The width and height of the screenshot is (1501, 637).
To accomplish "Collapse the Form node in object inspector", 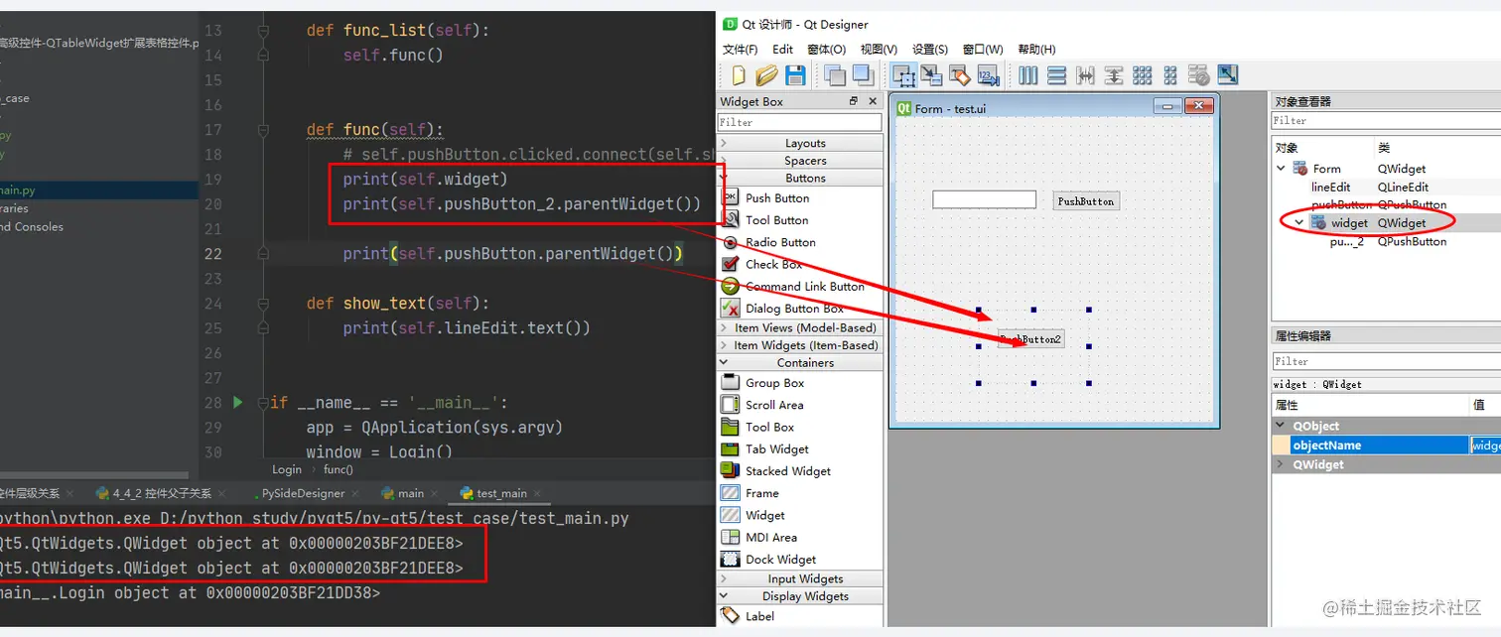I will click(x=1281, y=169).
